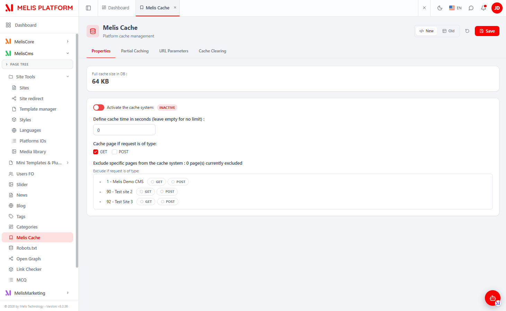Click the Languages globe icon

[x=14, y=130]
